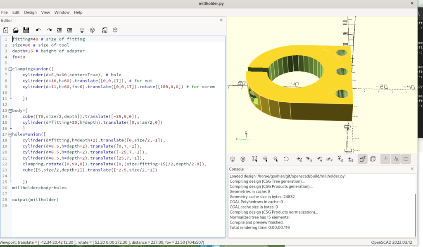Toggle Perspective projection in viewer toolbar
This screenshot has width=423, height=247.
pyautogui.click(x=362, y=159)
